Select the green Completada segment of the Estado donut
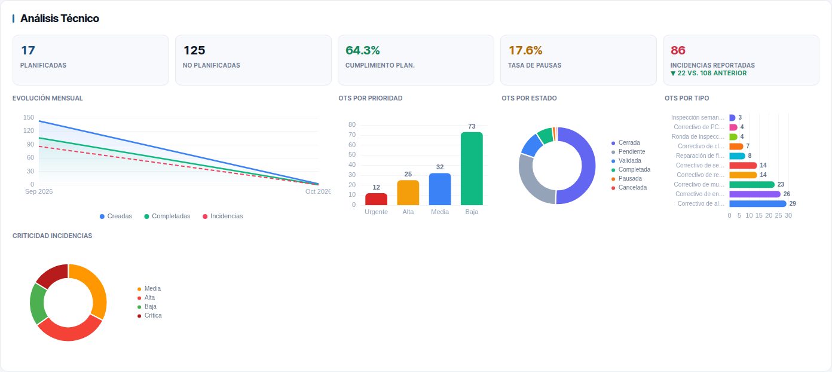Viewport: 832px width, 372px height. pos(545,135)
